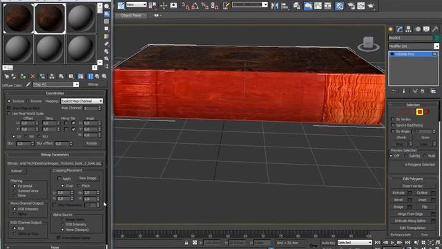Open the Material Editor toolbar icon
This screenshot has height=249, width=442.
point(339,6)
